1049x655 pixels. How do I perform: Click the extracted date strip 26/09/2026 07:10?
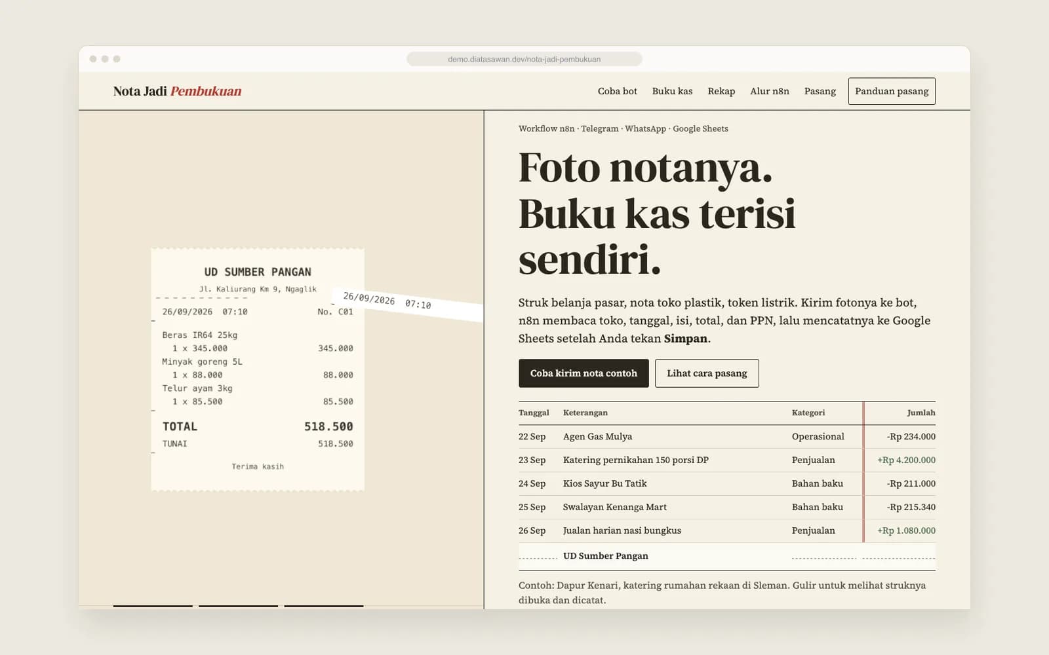coord(408,305)
